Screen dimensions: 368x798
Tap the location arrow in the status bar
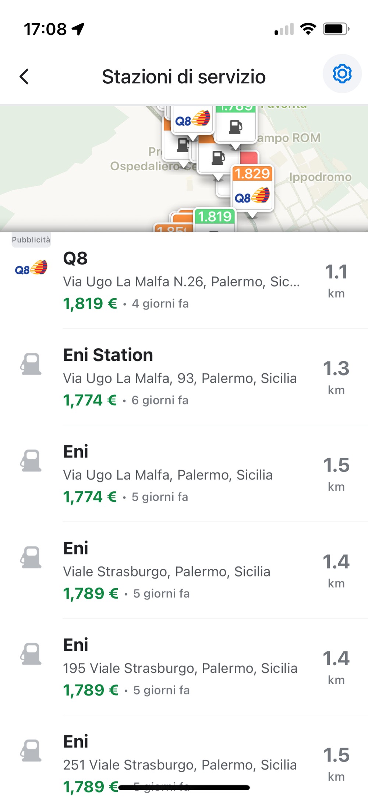point(78,29)
